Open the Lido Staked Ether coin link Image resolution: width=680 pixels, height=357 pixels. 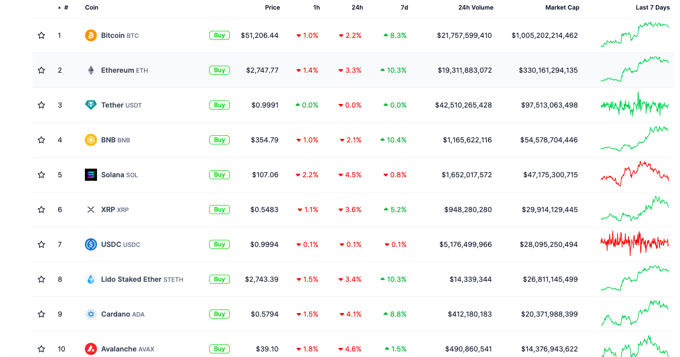131,279
